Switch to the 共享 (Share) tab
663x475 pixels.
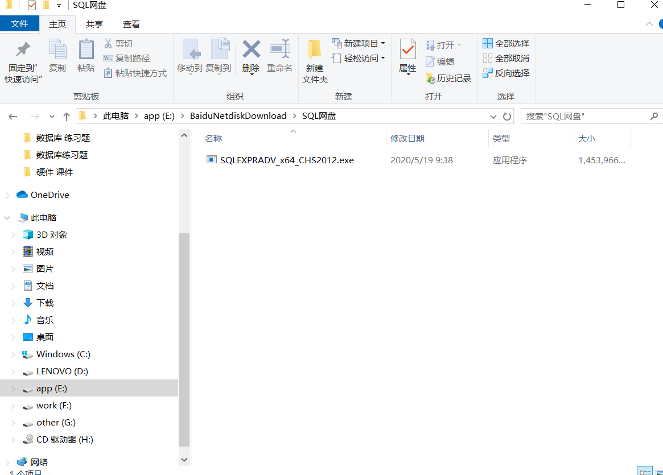94,24
